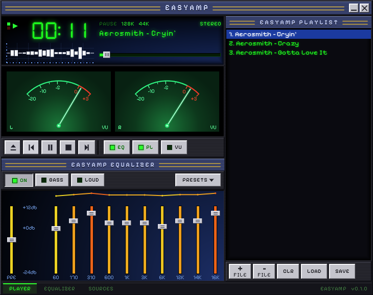
Task: Click the PAUSE status label
Action: (108, 24)
